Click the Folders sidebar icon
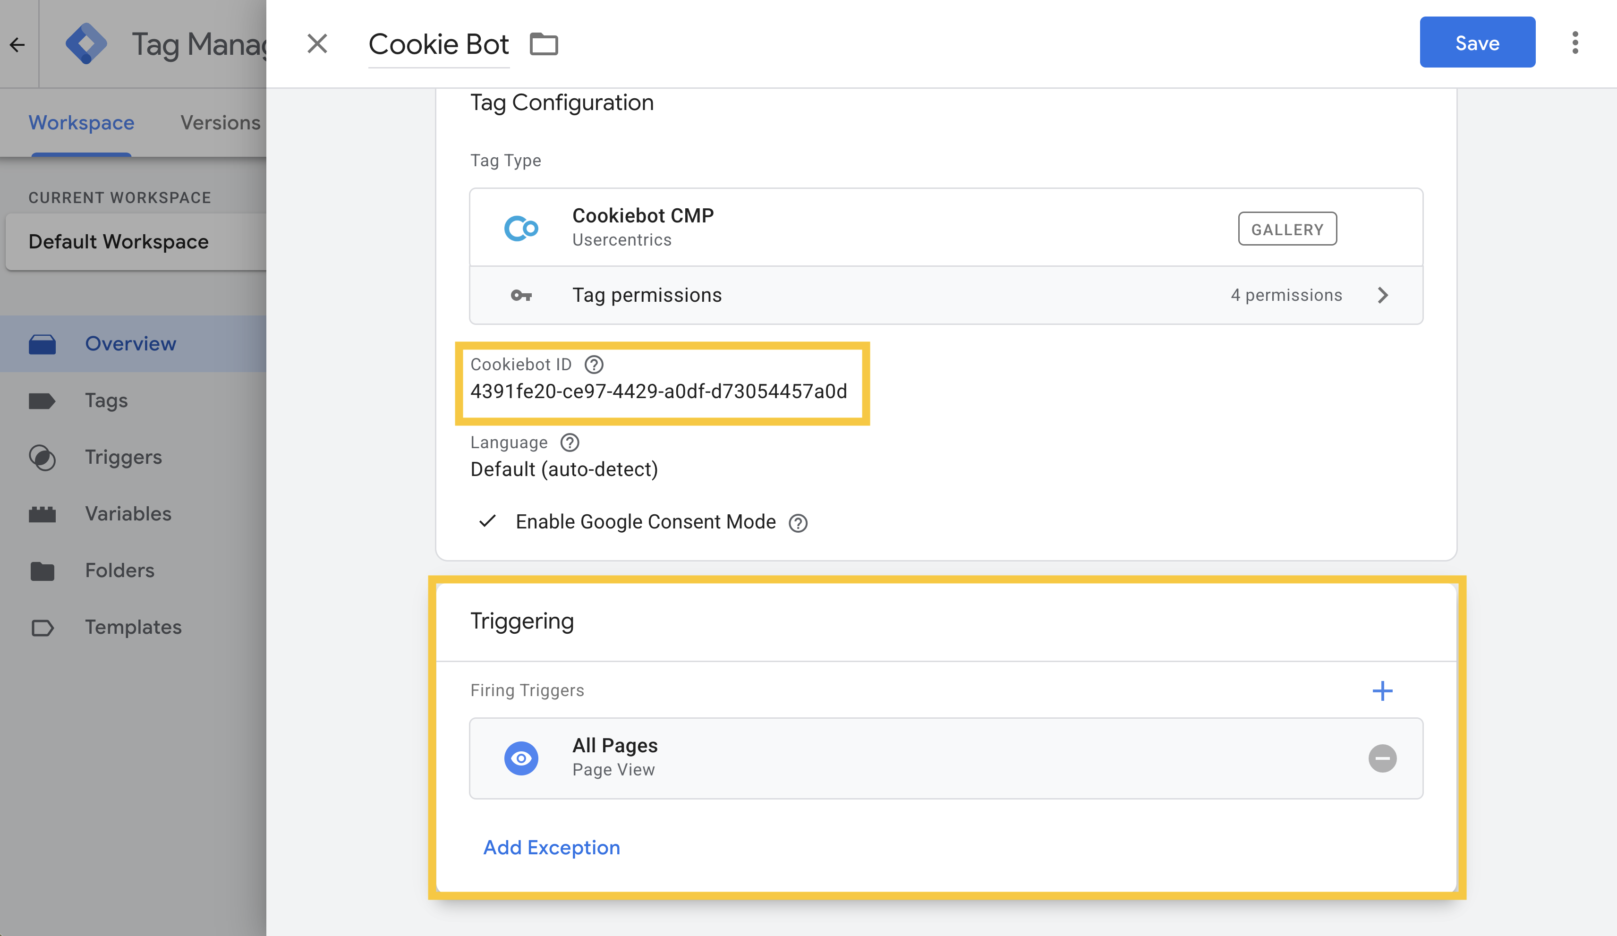 (43, 570)
